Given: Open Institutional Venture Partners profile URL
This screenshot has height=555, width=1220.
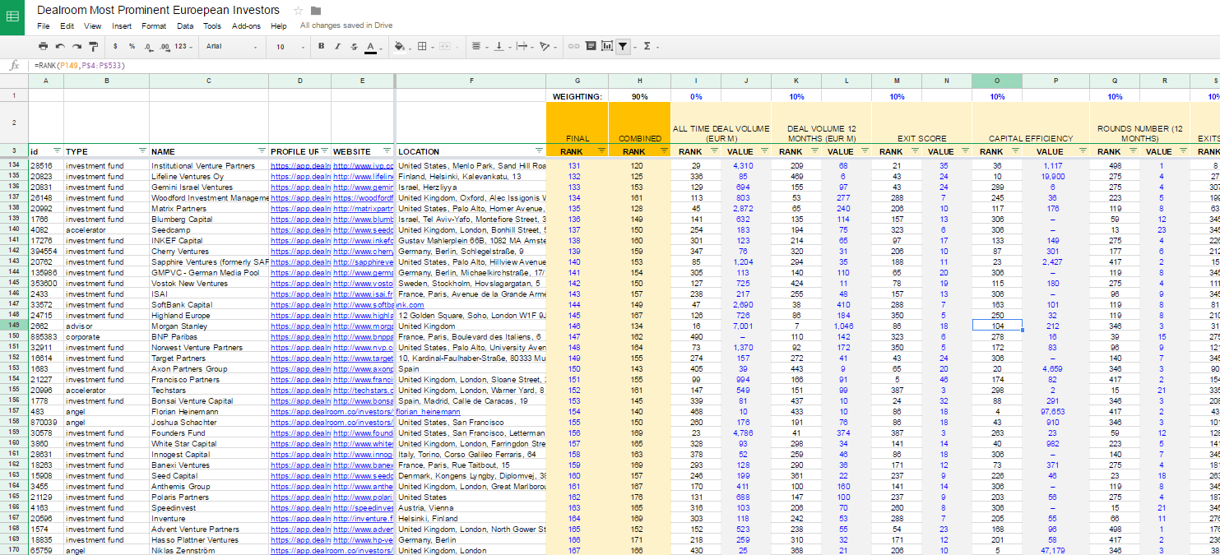Looking at the screenshot, I should tap(299, 166).
